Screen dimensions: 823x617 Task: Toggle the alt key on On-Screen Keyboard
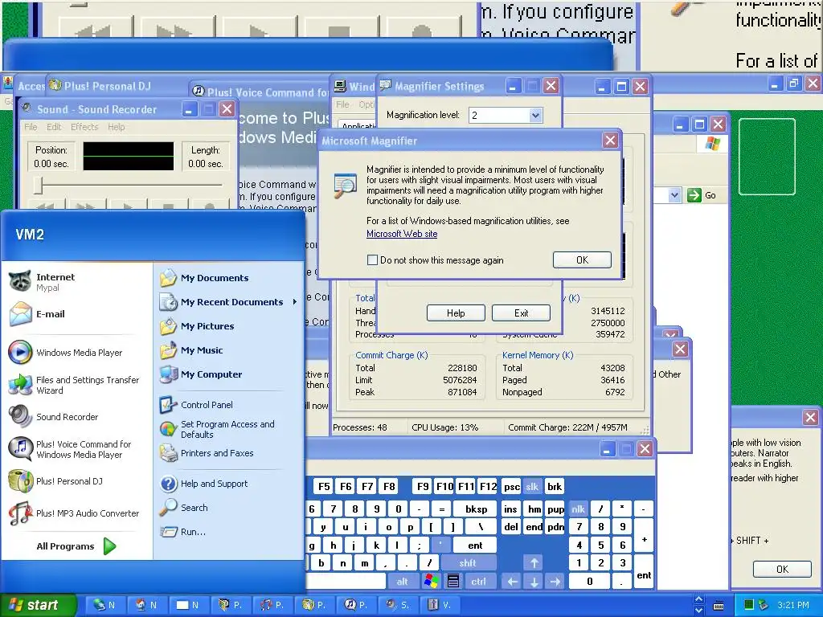coord(402,582)
